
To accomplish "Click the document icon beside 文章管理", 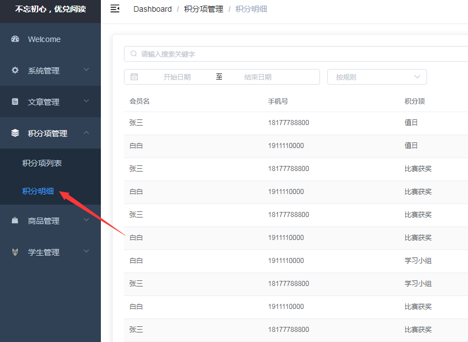I will tap(15, 101).
